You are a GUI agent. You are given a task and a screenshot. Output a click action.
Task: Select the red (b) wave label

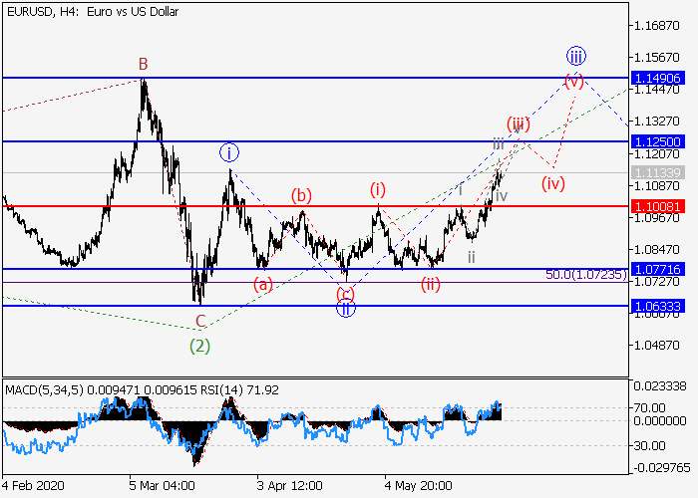click(302, 195)
